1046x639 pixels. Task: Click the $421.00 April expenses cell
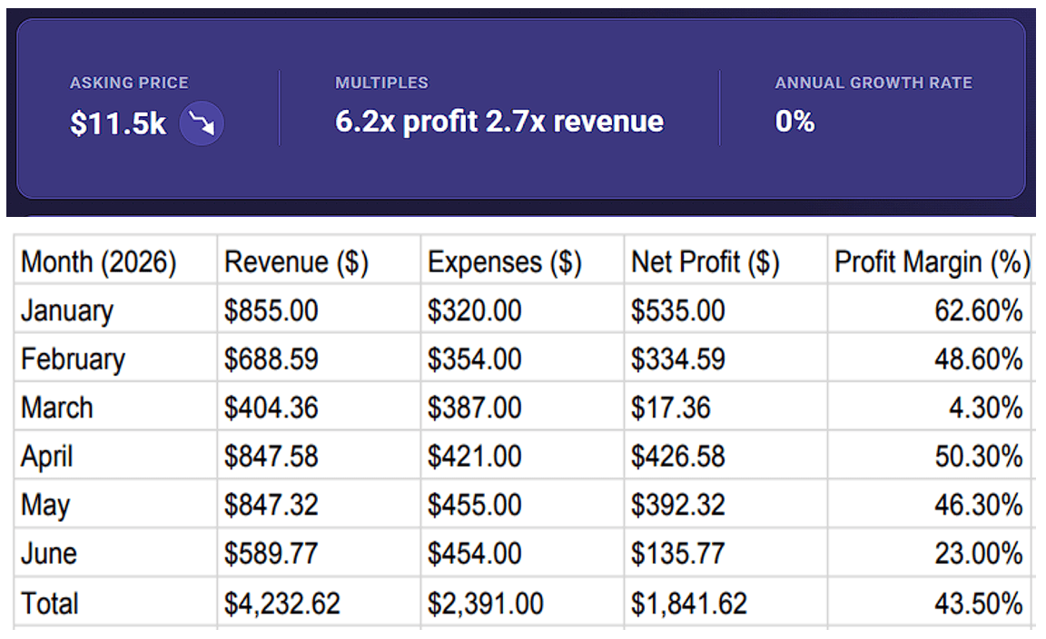click(523, 456)
